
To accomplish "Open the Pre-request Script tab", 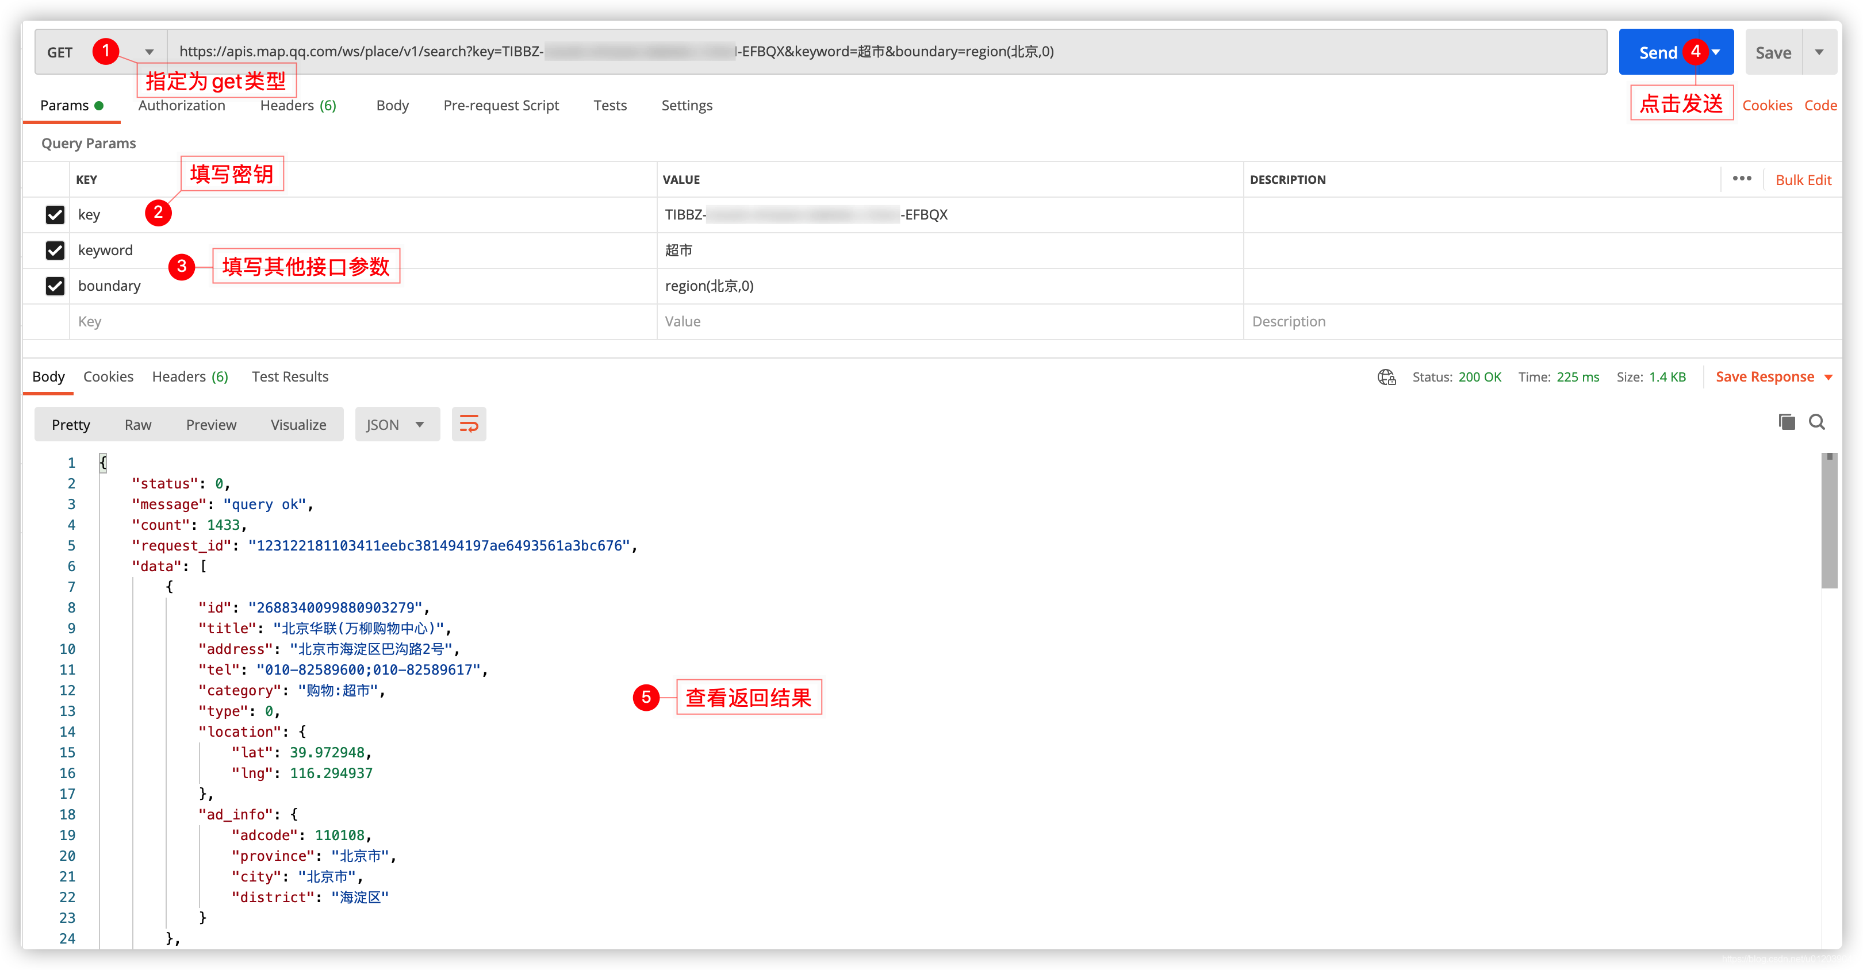I will 500,106.
